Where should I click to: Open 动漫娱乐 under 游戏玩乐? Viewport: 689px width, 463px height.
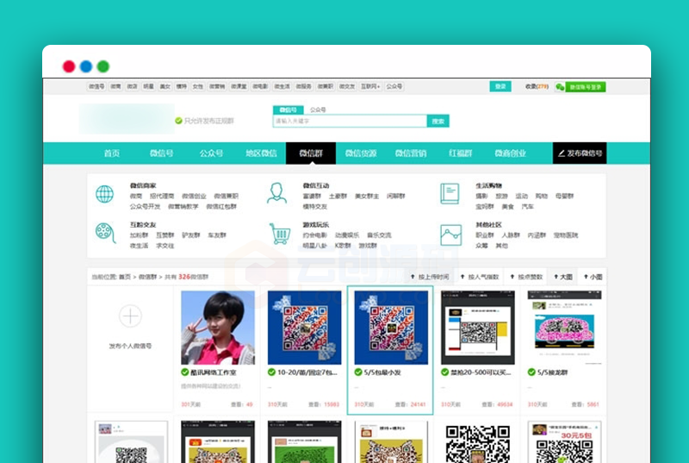coord(347,235)
